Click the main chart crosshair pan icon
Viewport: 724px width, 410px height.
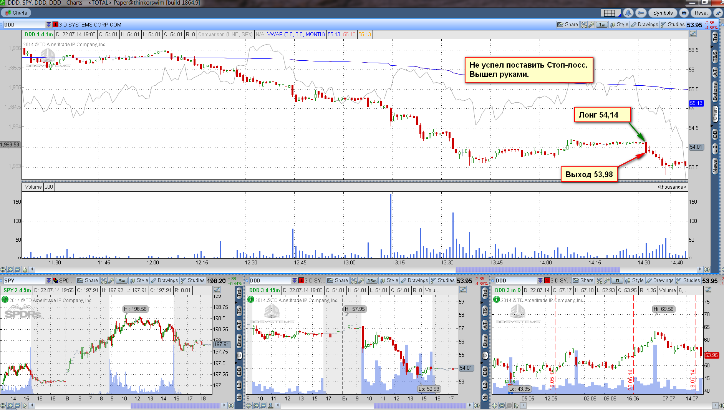point(3,269)
